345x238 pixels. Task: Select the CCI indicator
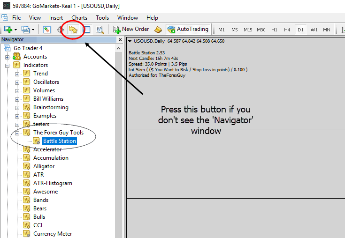pyautogui.click(x=38, y=225)
